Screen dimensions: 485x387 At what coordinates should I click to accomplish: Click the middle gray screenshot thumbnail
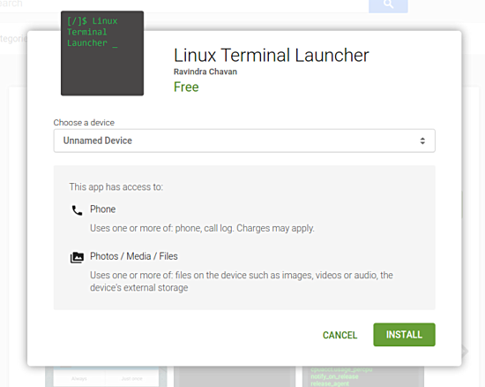click(235, 376)
